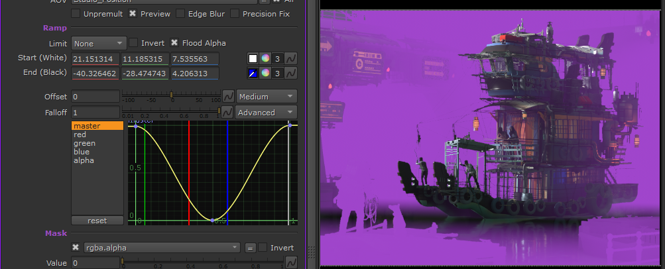Click Start (White) field showing 21.151314
Screen dimensions: 665x269
tap(96, 58)
